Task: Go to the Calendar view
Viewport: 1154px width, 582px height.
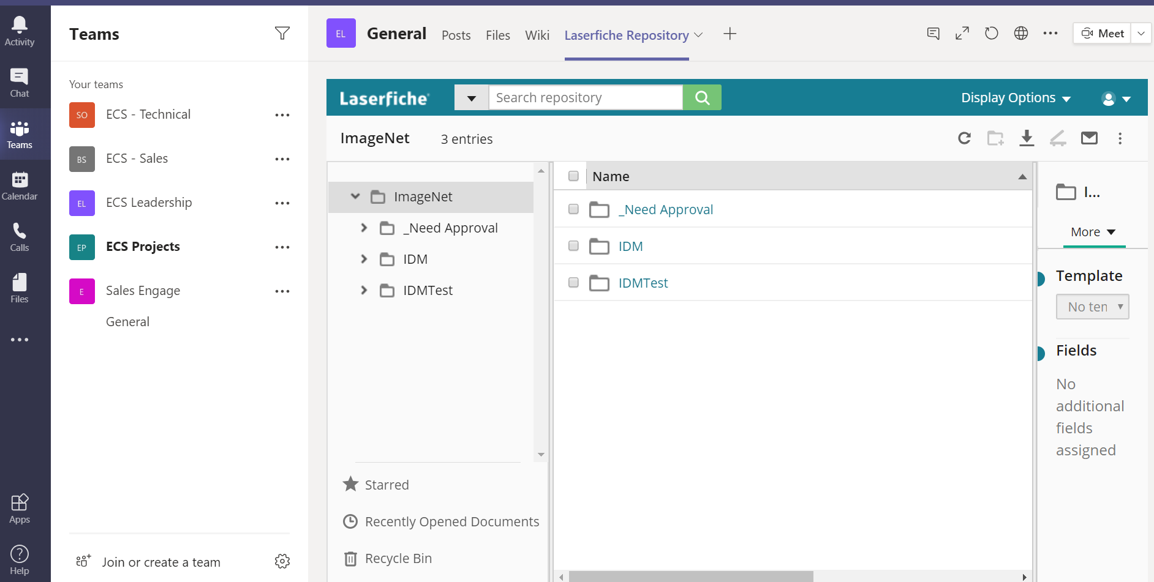Action: (x=20, y=185)
